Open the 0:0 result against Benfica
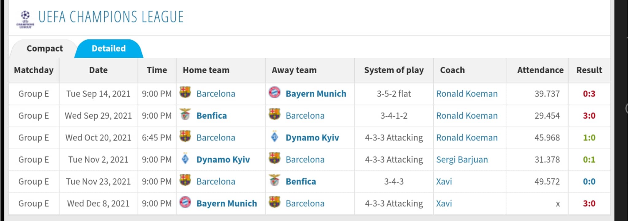 pos(589,181)
